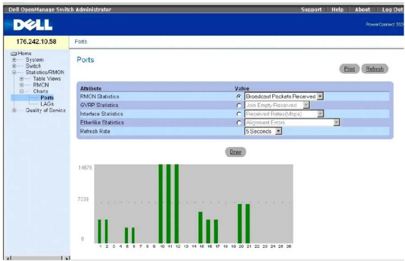Select Table Views tree item
Viewport: 405px width, 261px height.
(x=47, y=79)
